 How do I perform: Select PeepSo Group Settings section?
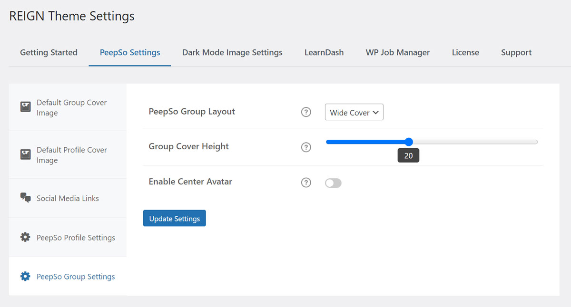68,276
